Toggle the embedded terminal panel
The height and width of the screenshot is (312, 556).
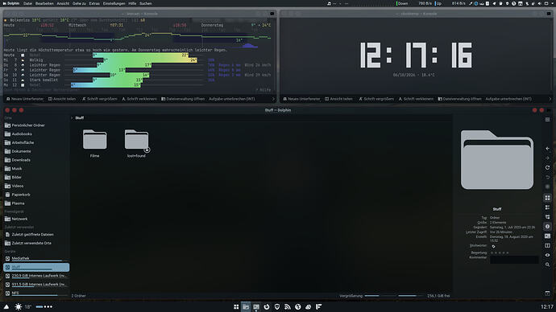click(x=547, y=236)
